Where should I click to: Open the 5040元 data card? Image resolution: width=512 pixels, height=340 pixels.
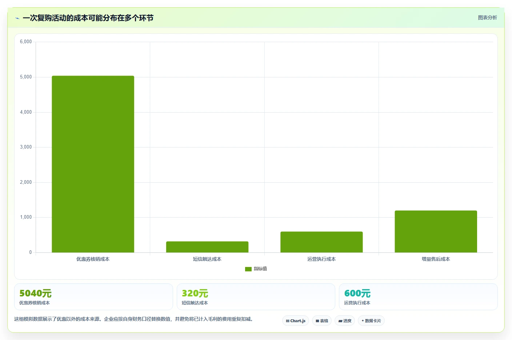tap(93, 297)
